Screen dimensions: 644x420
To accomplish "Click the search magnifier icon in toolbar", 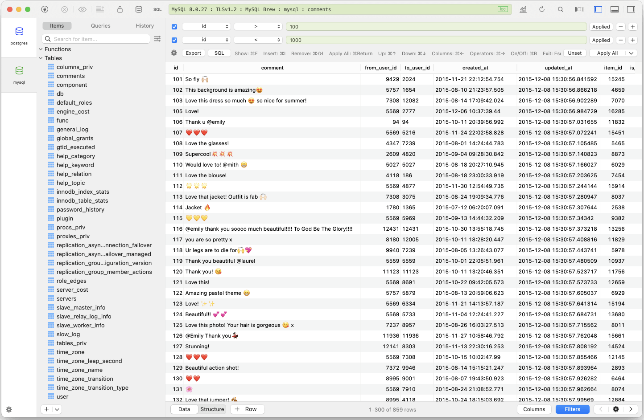I will pos(561,9).
